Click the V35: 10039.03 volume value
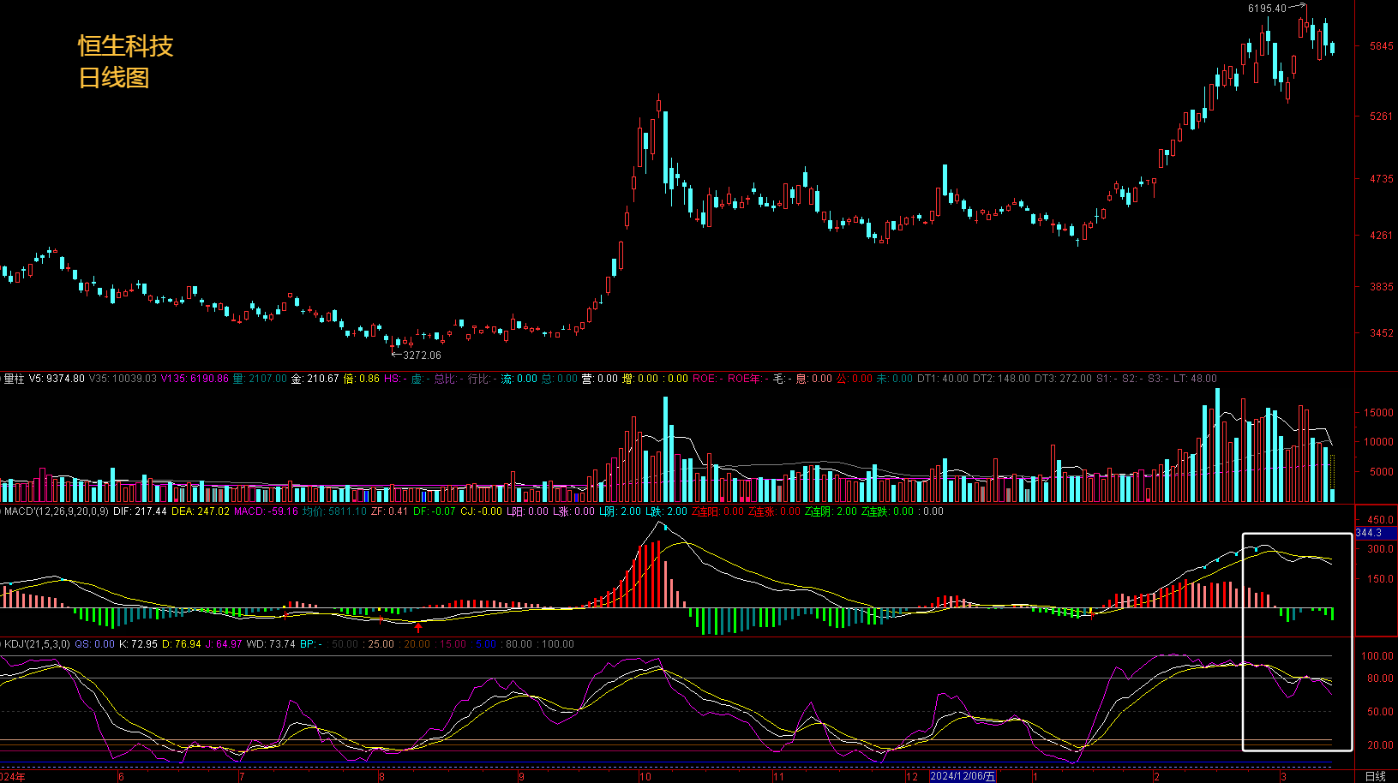1398x783 pixels. (123, 379)
